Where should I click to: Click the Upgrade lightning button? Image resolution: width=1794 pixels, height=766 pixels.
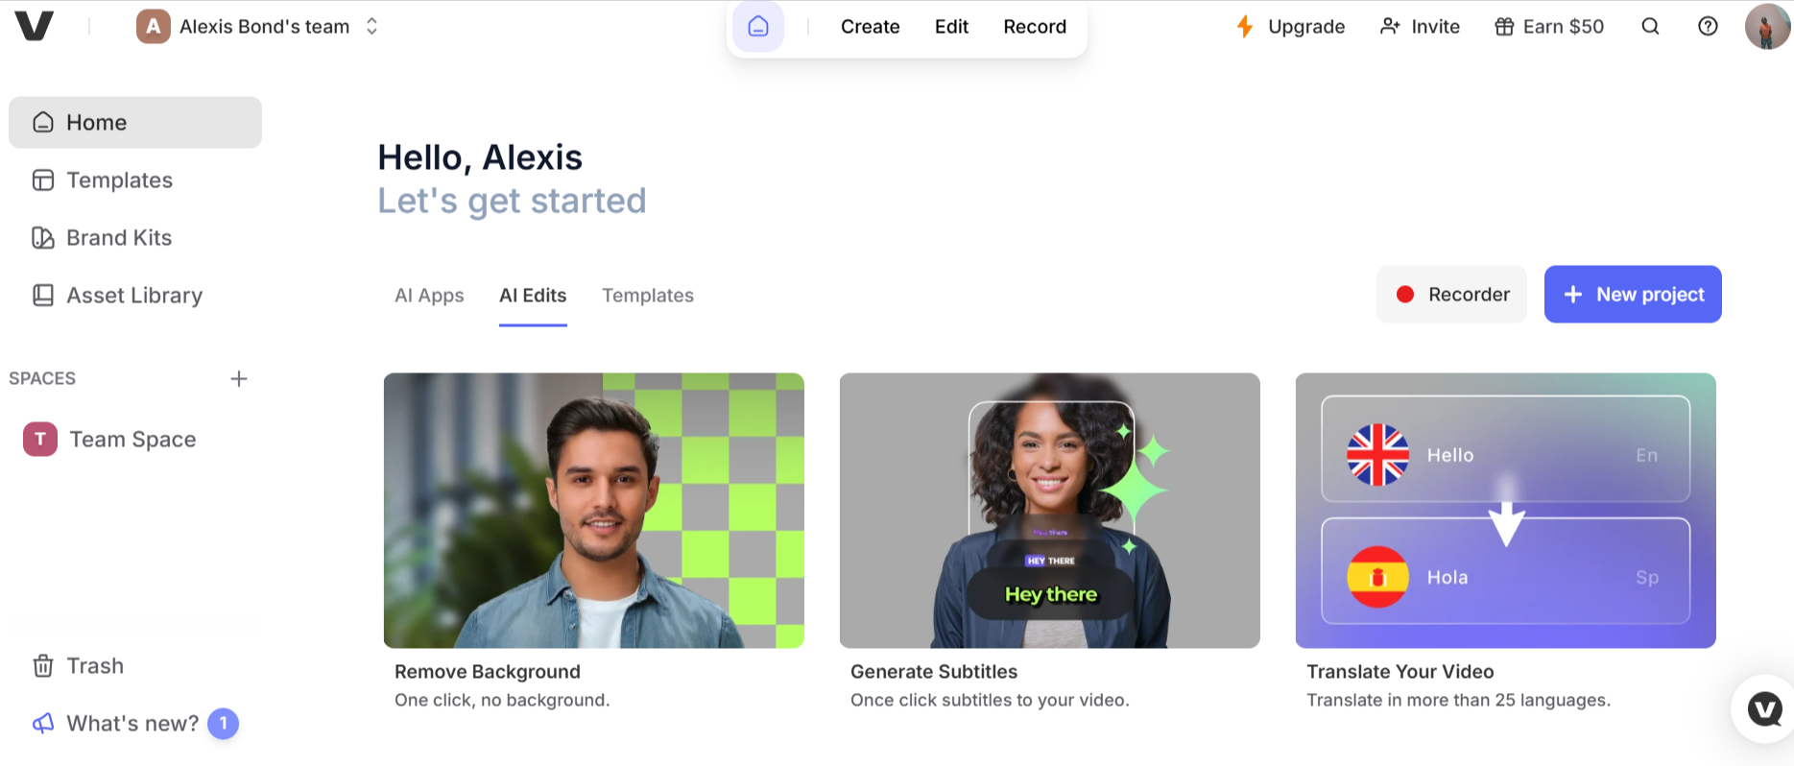pos(1290,27)
